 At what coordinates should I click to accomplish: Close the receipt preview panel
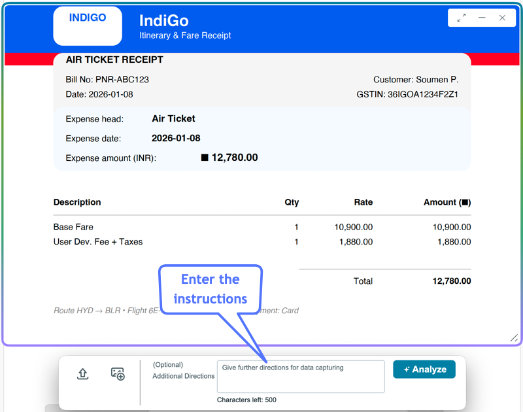click(502, 18)
